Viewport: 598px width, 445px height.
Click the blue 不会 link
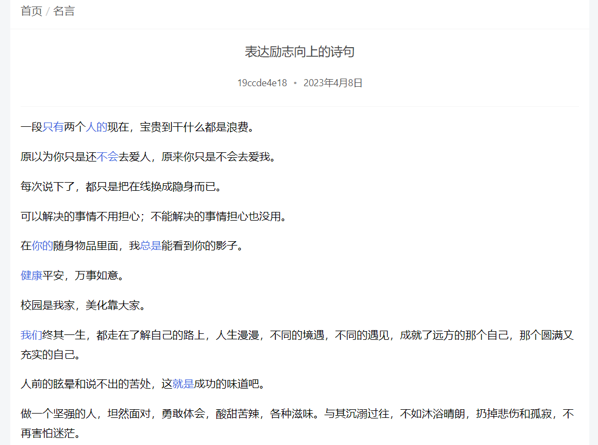point(107,157)
